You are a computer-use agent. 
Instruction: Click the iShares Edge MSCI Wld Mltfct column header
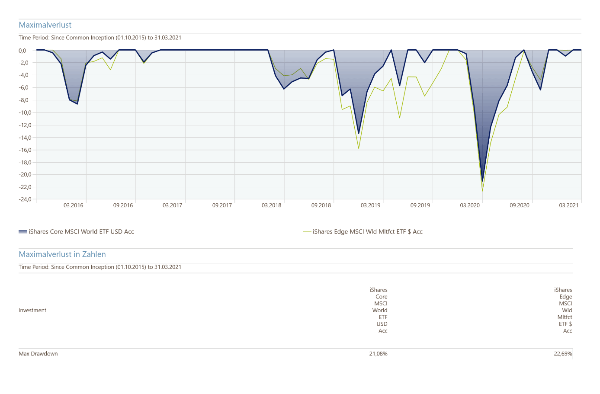point(563,311)
